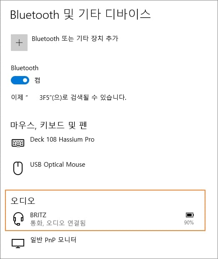
Task: Click the BRITZ battery level icon
Action: pyautogui.click(x=190, y=215)
